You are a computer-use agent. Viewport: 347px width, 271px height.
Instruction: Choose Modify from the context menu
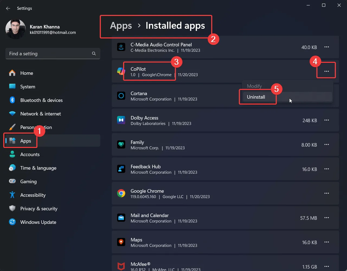point(287,86)
